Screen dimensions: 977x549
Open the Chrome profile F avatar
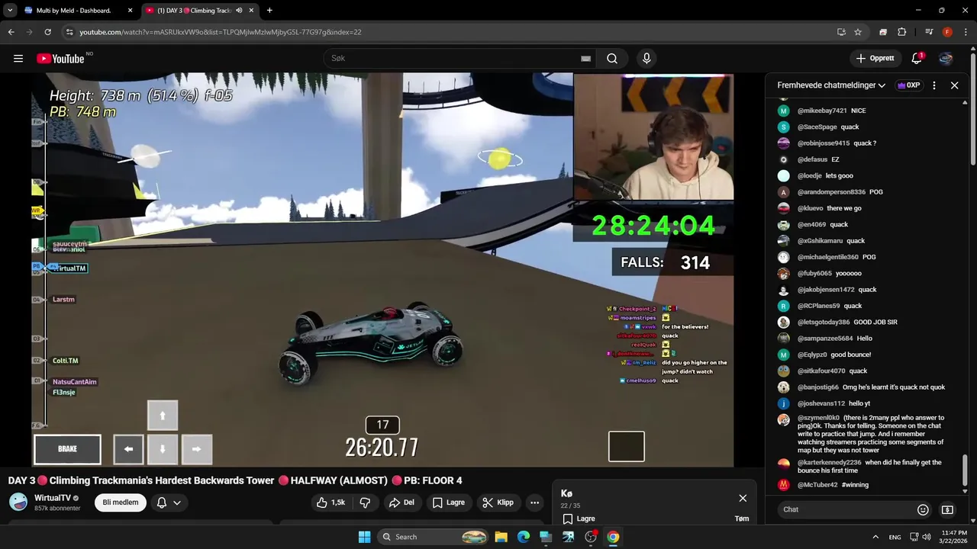[x=947, y=32]
